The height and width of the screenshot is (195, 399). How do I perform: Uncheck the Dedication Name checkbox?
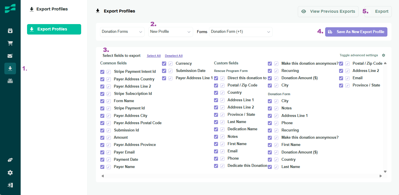[216, 129]
